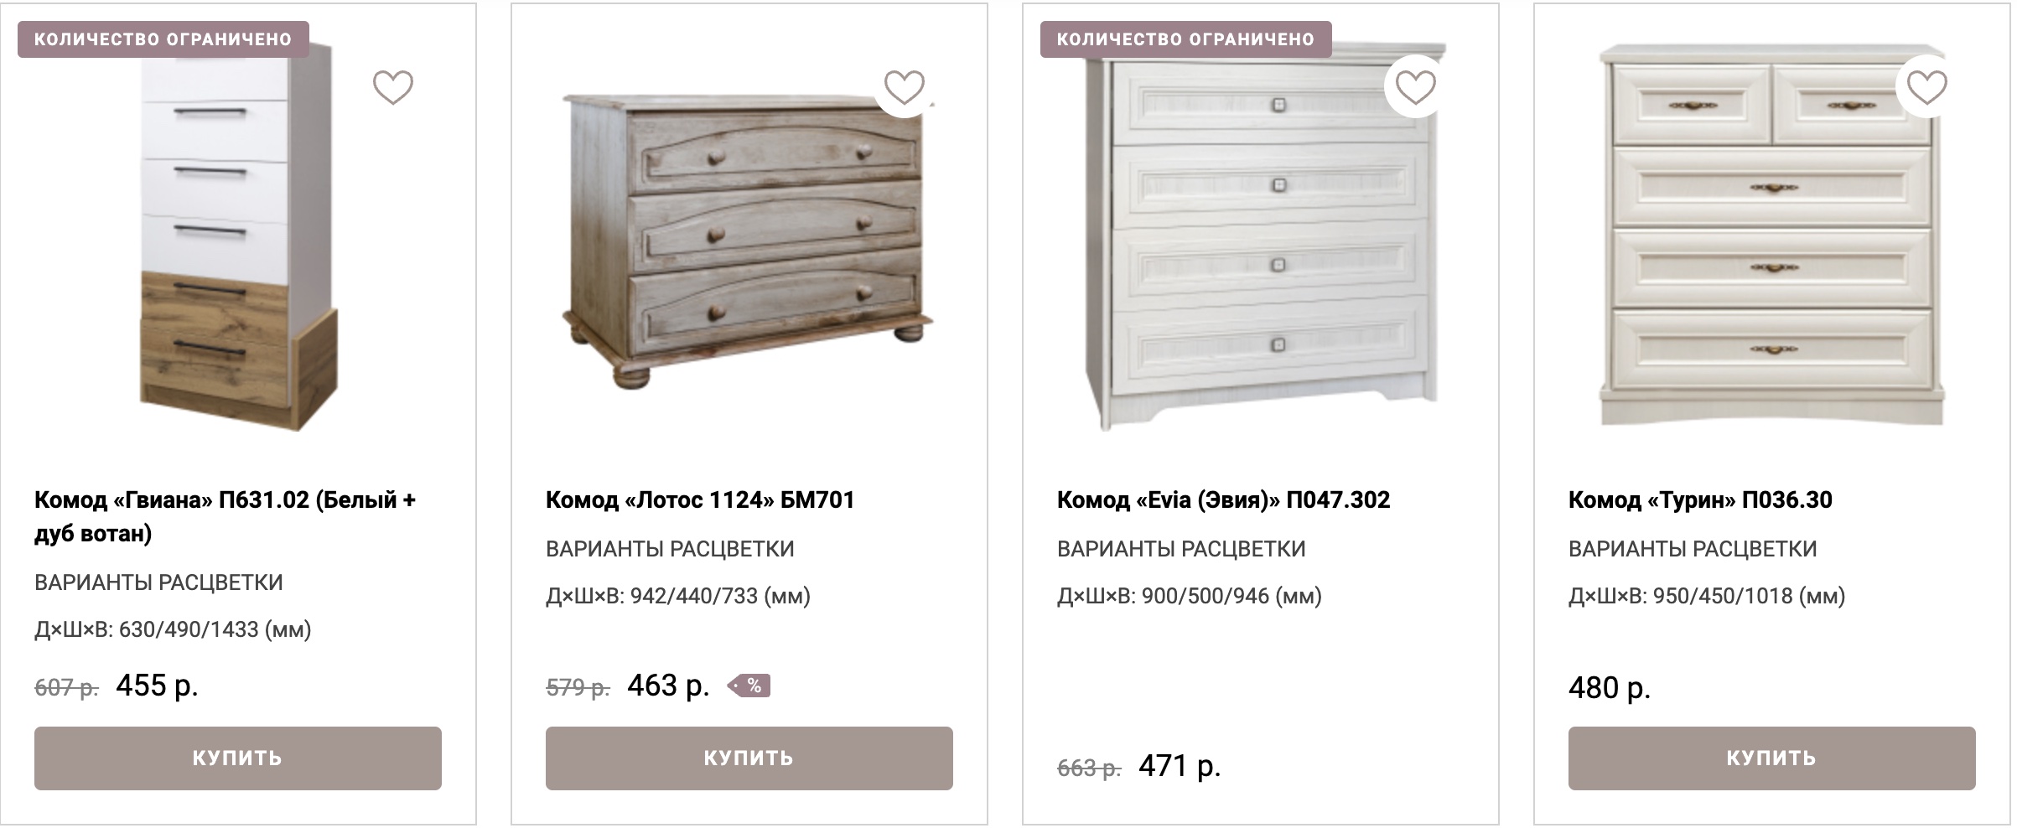Favorite the Комод Лотос 1124 heart icon
2017x828 pixels.
[904, 87]
